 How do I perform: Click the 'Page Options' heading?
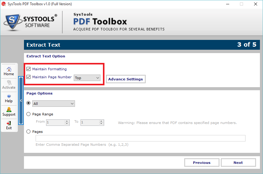(x=40, y=93)
